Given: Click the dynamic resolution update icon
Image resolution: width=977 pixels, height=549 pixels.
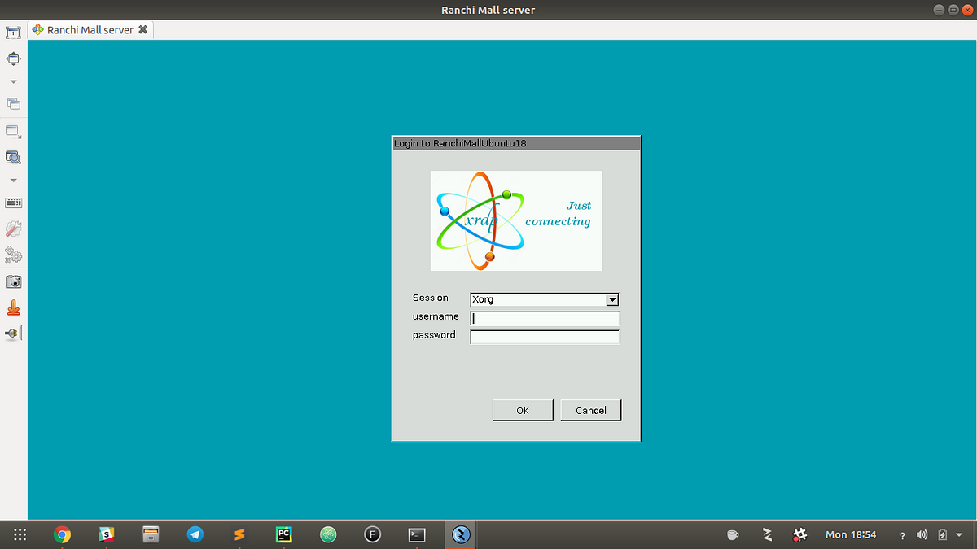Looking at the screenshot, I should pos(13,131).
